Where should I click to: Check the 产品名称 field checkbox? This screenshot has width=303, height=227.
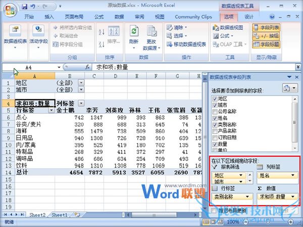click(x=215, y=131)
